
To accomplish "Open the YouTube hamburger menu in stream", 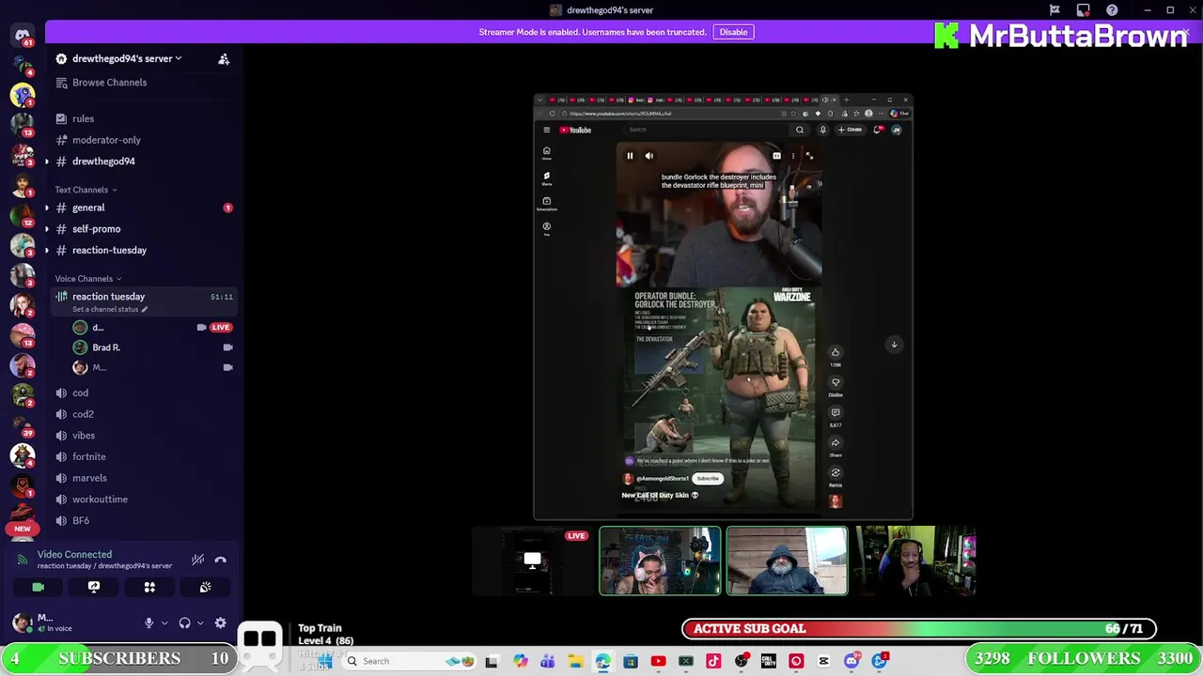I will [546, 130].
